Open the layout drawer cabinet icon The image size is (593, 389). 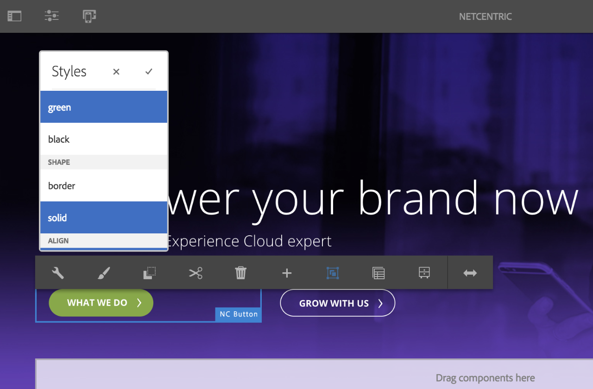tap(424, 273)
